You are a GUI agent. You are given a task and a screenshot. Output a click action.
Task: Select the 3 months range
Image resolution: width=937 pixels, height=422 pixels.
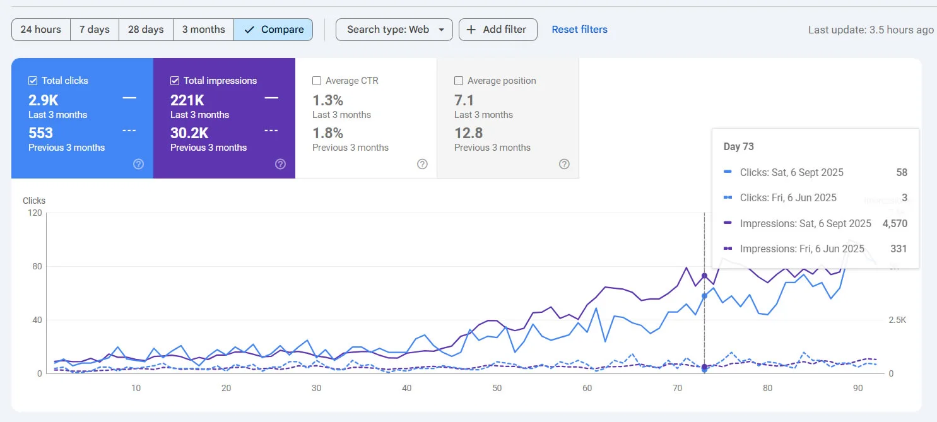tap(203, 29)
